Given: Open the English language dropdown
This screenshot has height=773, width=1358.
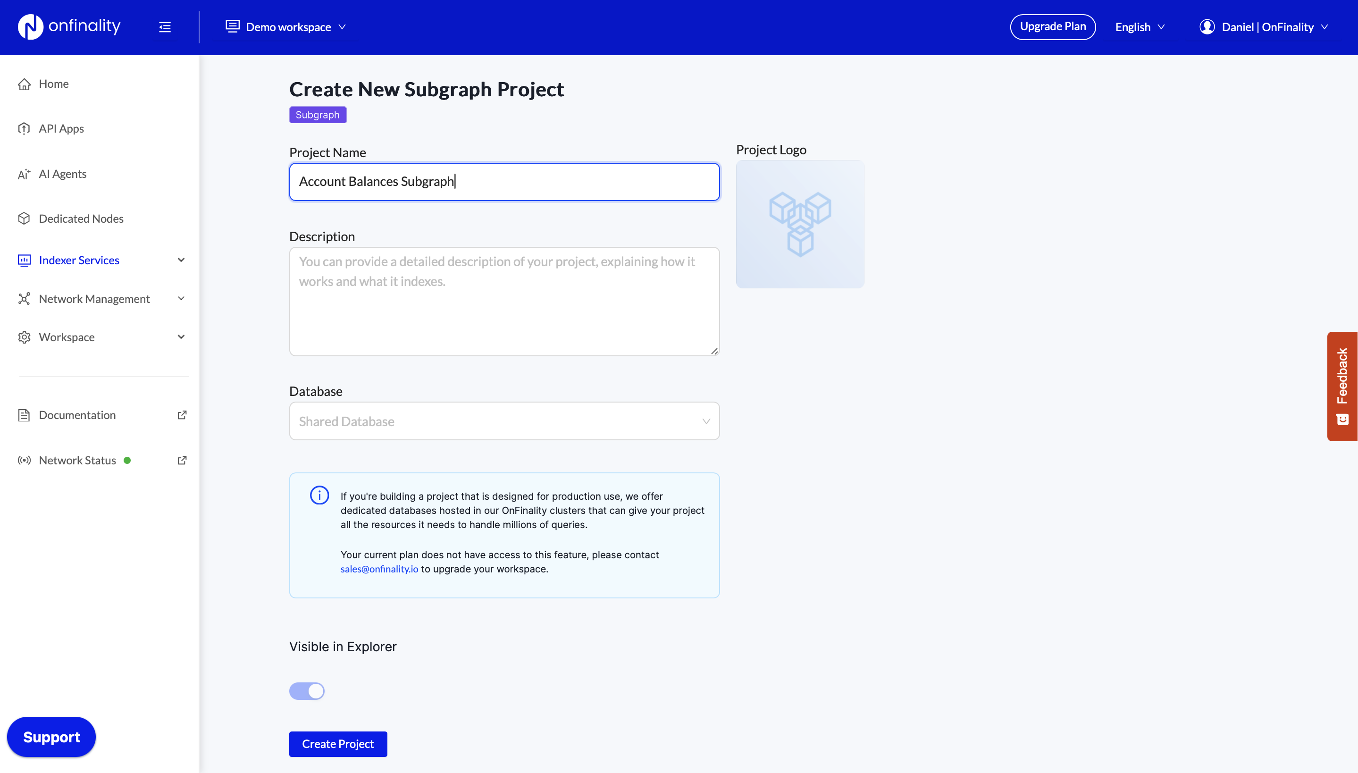Looking at the screenshot, I should (x=1140, y=27).
